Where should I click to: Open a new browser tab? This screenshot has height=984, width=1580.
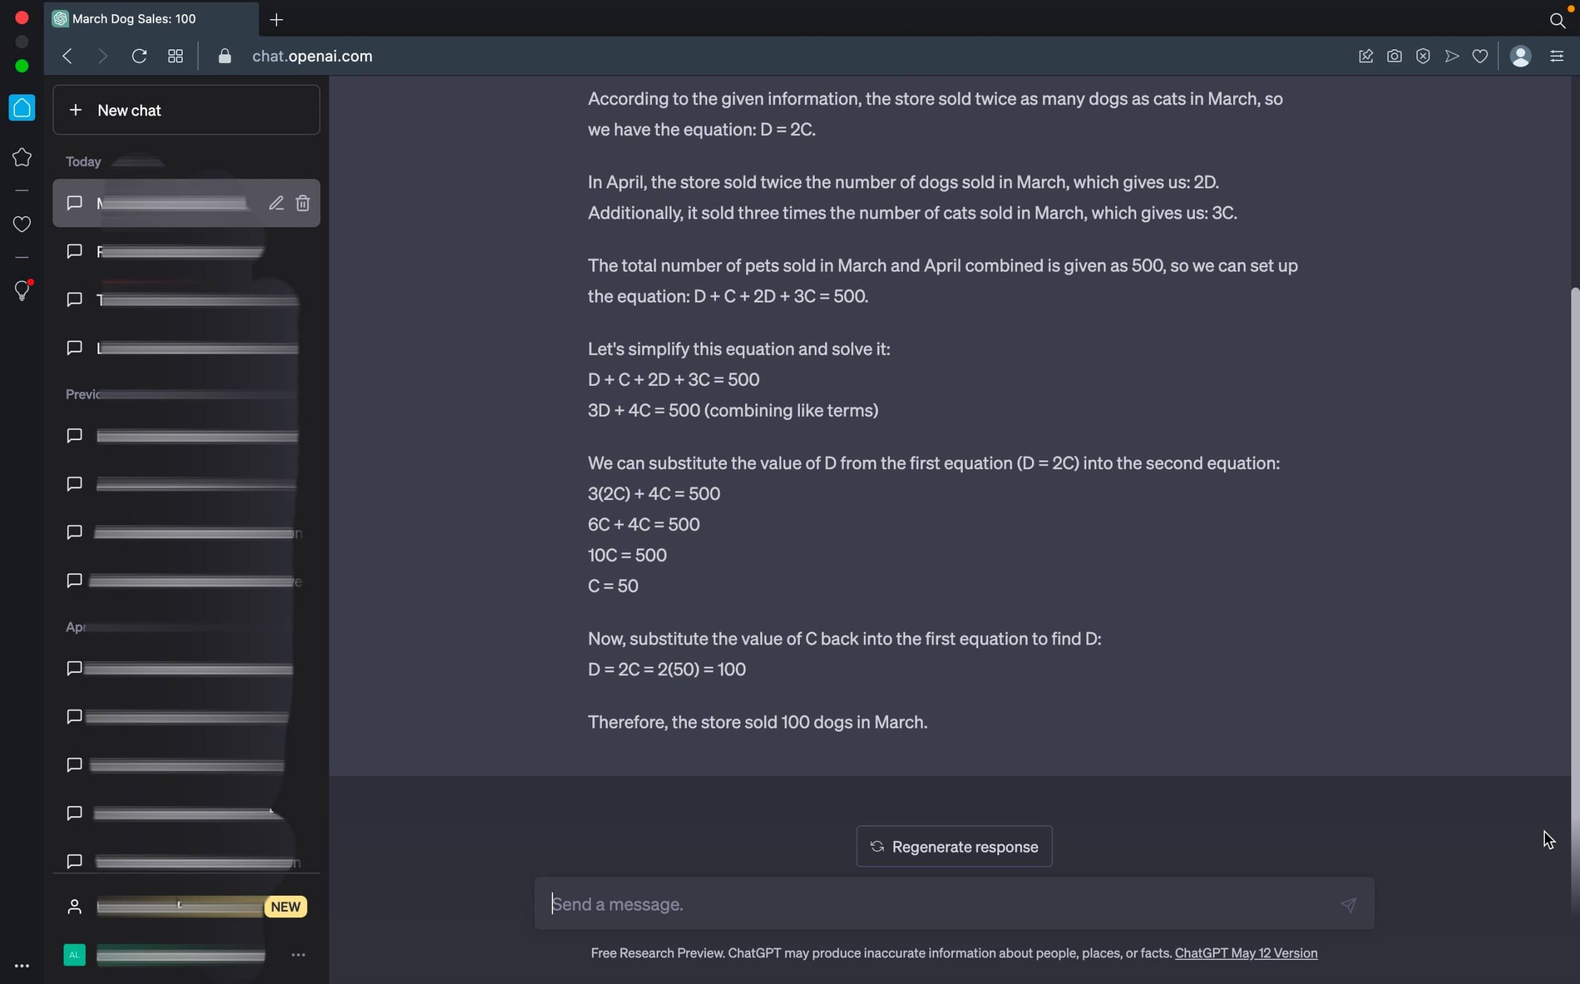coord(275,19)
